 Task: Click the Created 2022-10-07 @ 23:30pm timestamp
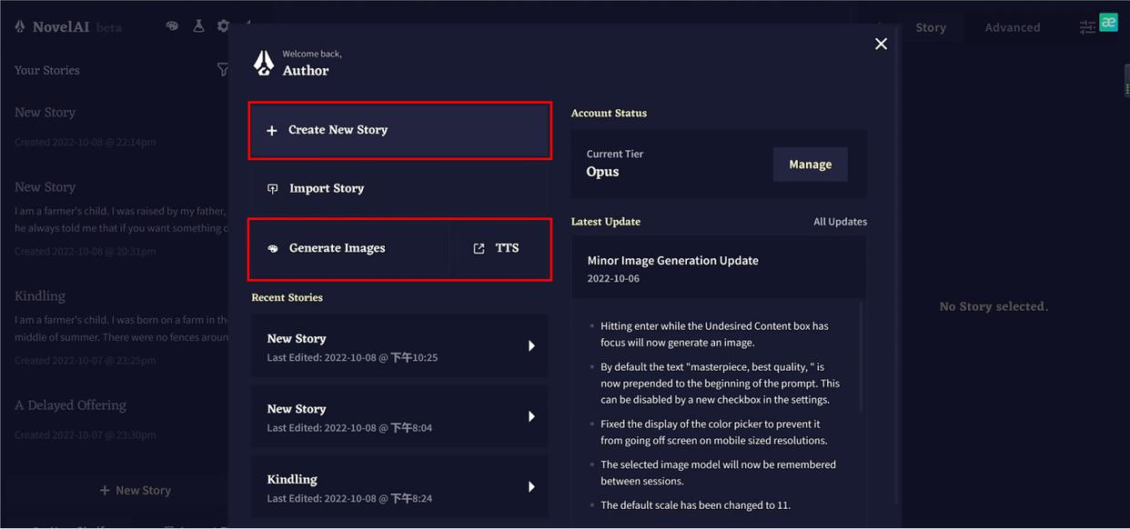pos(85,434)
